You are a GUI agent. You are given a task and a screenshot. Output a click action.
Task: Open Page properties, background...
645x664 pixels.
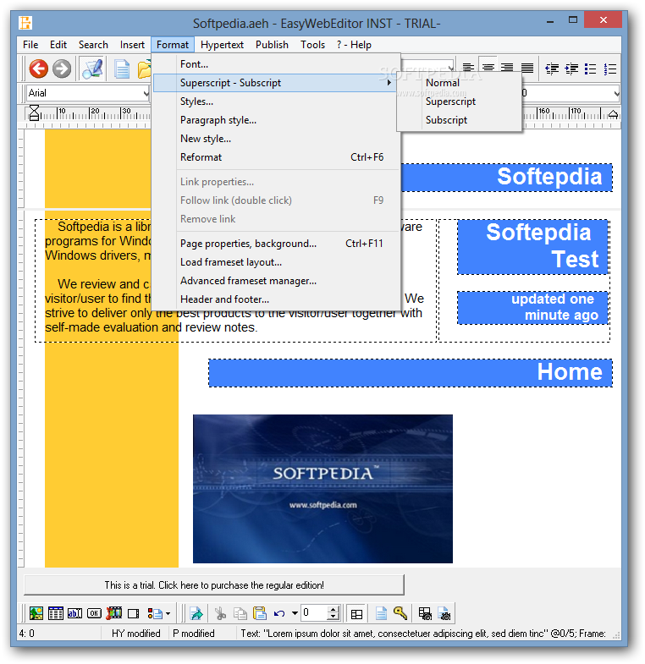tap(276, 244)
